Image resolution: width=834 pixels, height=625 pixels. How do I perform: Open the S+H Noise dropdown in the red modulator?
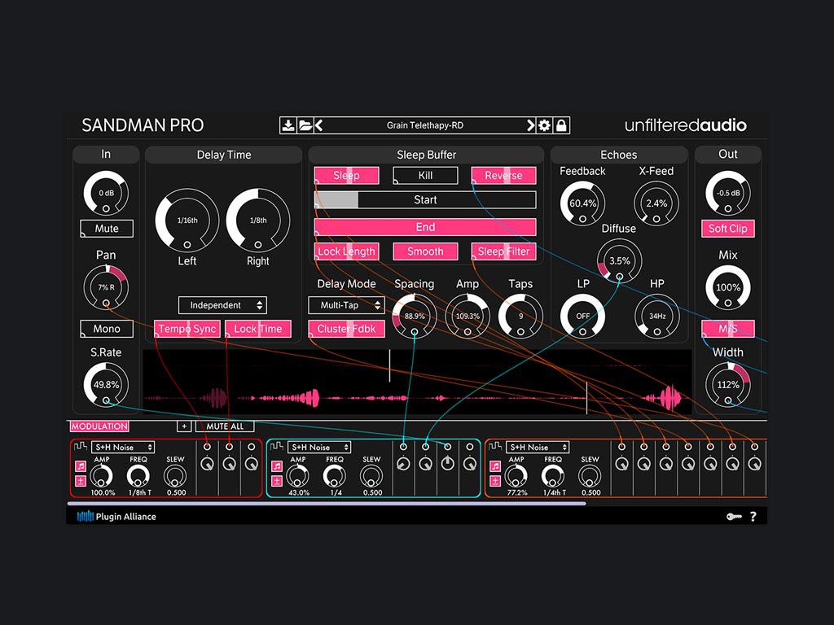click(x=123, y=447)
